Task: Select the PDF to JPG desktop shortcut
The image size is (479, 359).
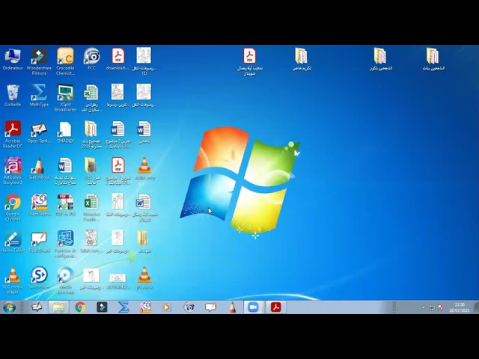Action: (65, 205)
